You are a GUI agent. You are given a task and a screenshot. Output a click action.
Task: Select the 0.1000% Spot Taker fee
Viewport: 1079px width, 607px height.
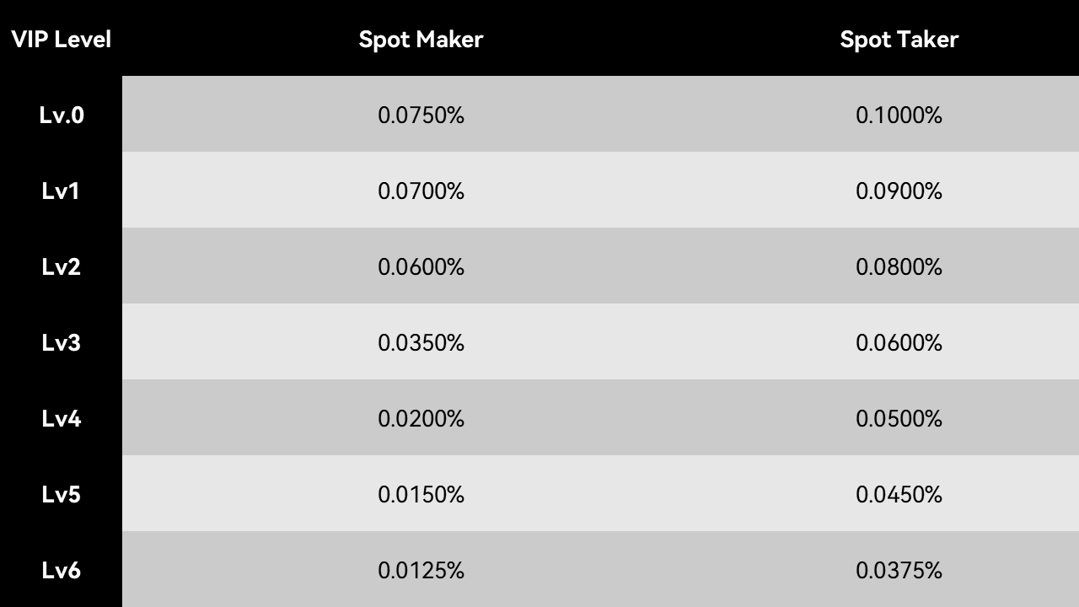899,115
